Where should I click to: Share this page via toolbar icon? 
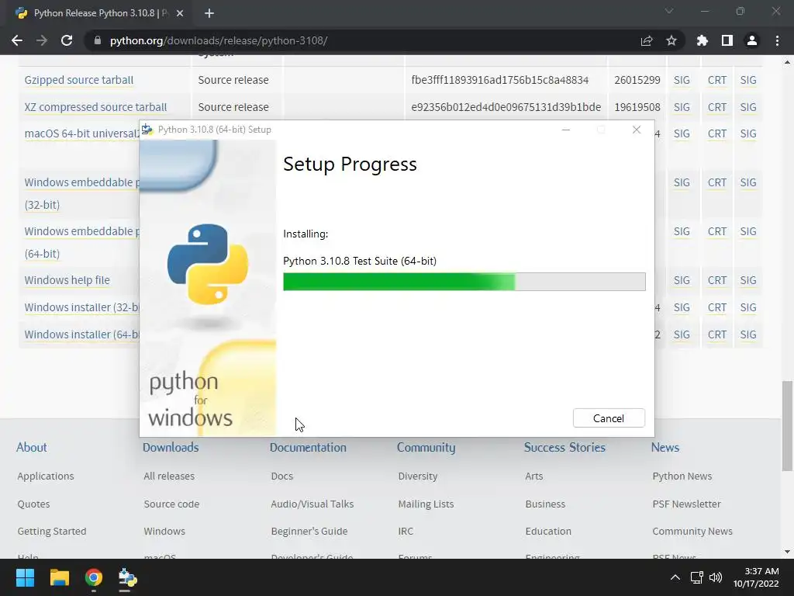(x=646, y=40)
